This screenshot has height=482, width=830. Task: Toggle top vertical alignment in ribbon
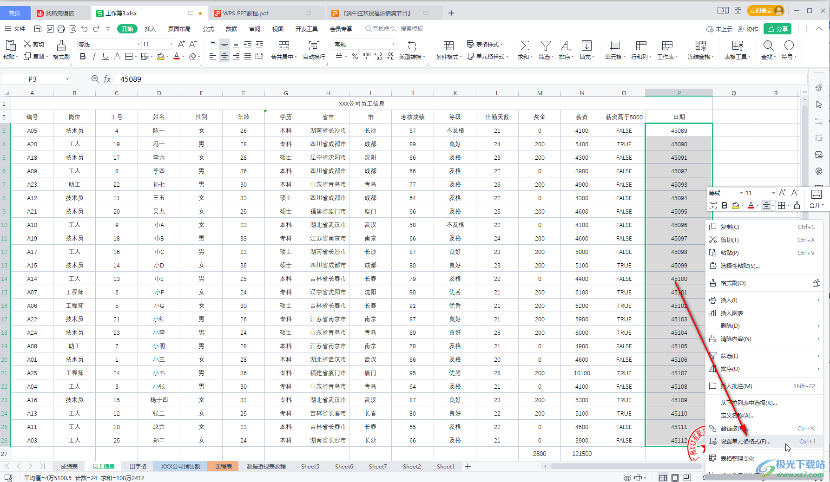click(213, 44)
